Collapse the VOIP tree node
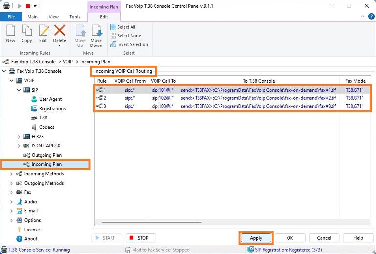Image resolution: width=376 pixels, height=254 pixels. [12, 80]
